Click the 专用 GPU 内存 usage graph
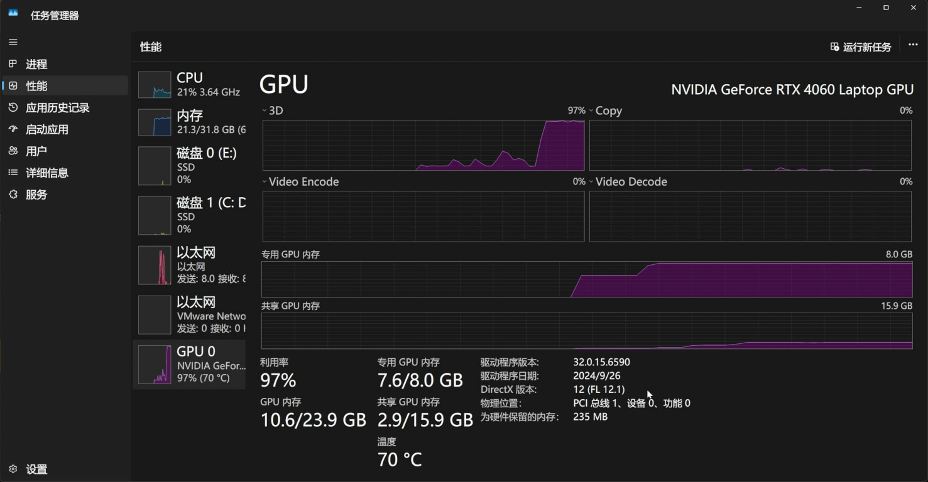The width and height of the screenshot is (928, 482). click(x=586, y=279)
